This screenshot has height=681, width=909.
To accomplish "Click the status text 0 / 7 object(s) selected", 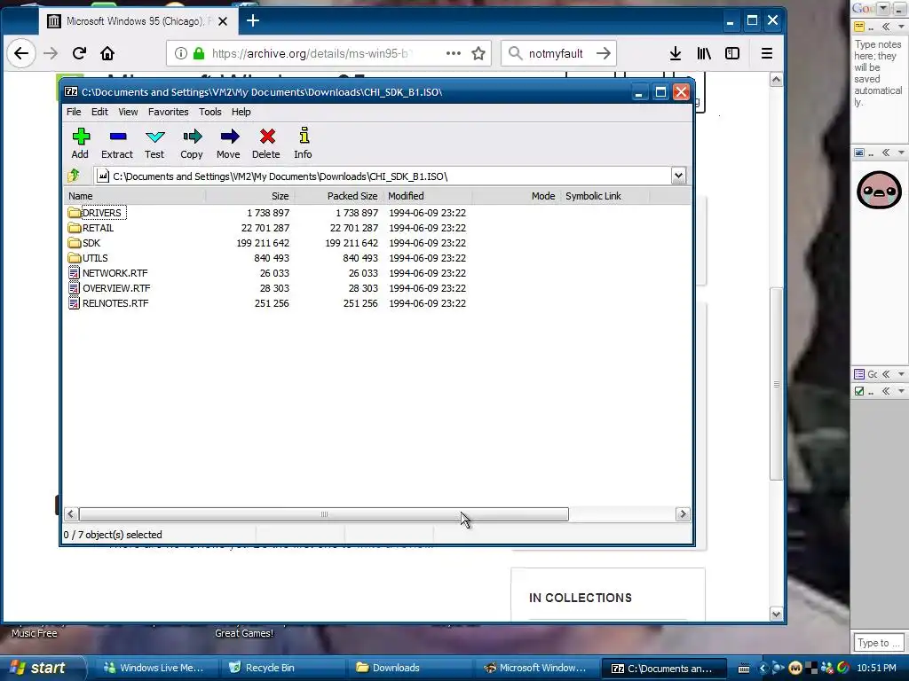I will (x=113, y=535).
